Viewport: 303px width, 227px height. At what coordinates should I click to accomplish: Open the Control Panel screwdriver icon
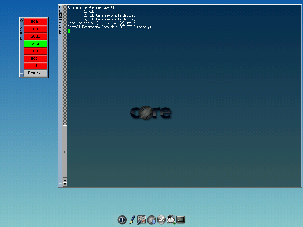click(142, 220)
